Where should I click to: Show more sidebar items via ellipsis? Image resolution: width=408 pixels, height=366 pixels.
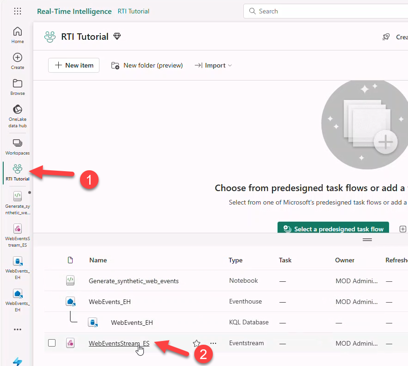[x=18, y=330]
